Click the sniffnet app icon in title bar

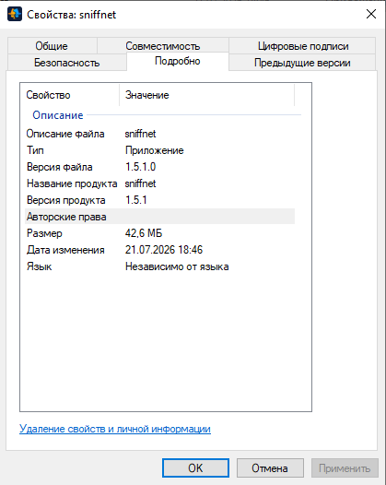click(x=15, y=14)
